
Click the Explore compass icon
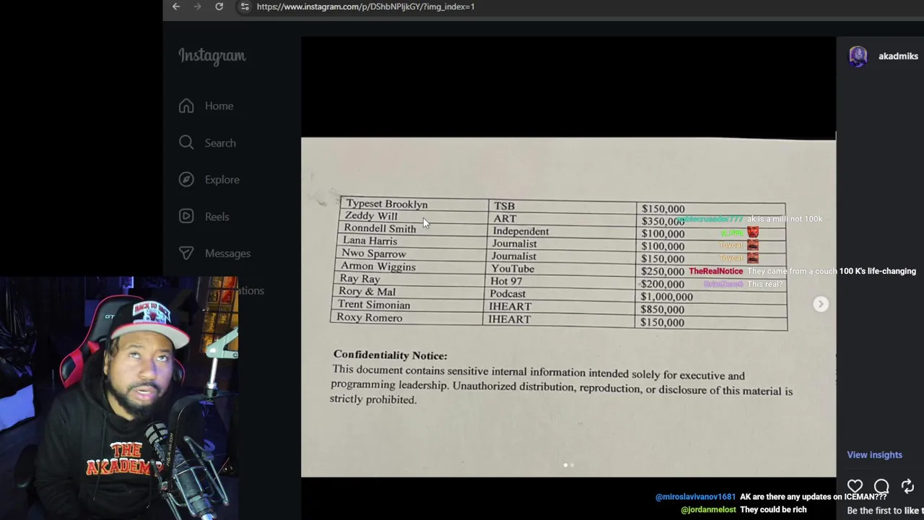(186, 179)
